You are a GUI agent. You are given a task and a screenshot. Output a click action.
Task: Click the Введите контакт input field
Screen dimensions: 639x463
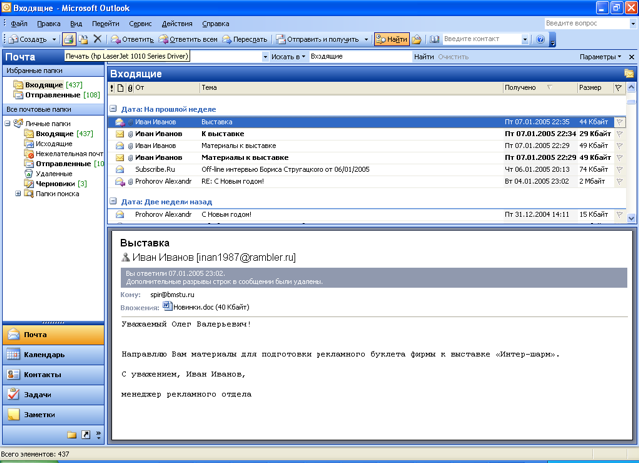click(x=481, y=39)
